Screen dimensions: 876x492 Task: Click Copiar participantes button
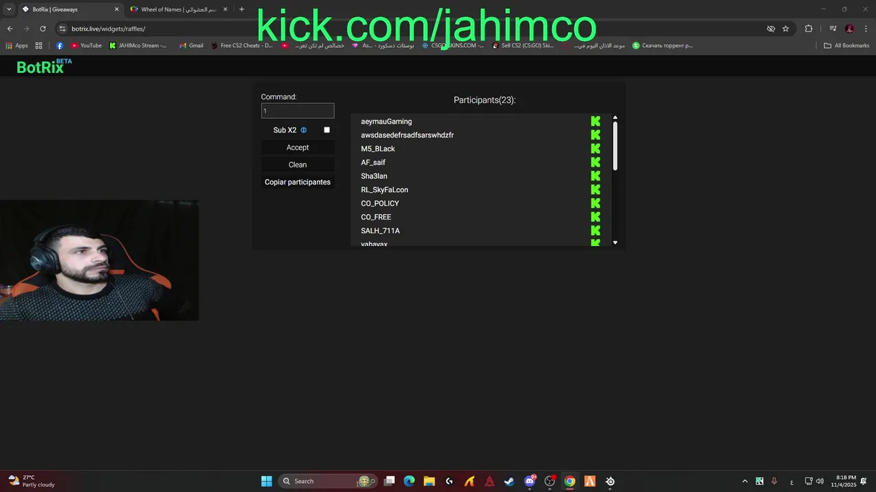coord(298,182)
